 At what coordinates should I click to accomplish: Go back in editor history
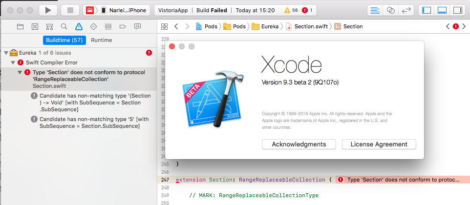(176, 26)
